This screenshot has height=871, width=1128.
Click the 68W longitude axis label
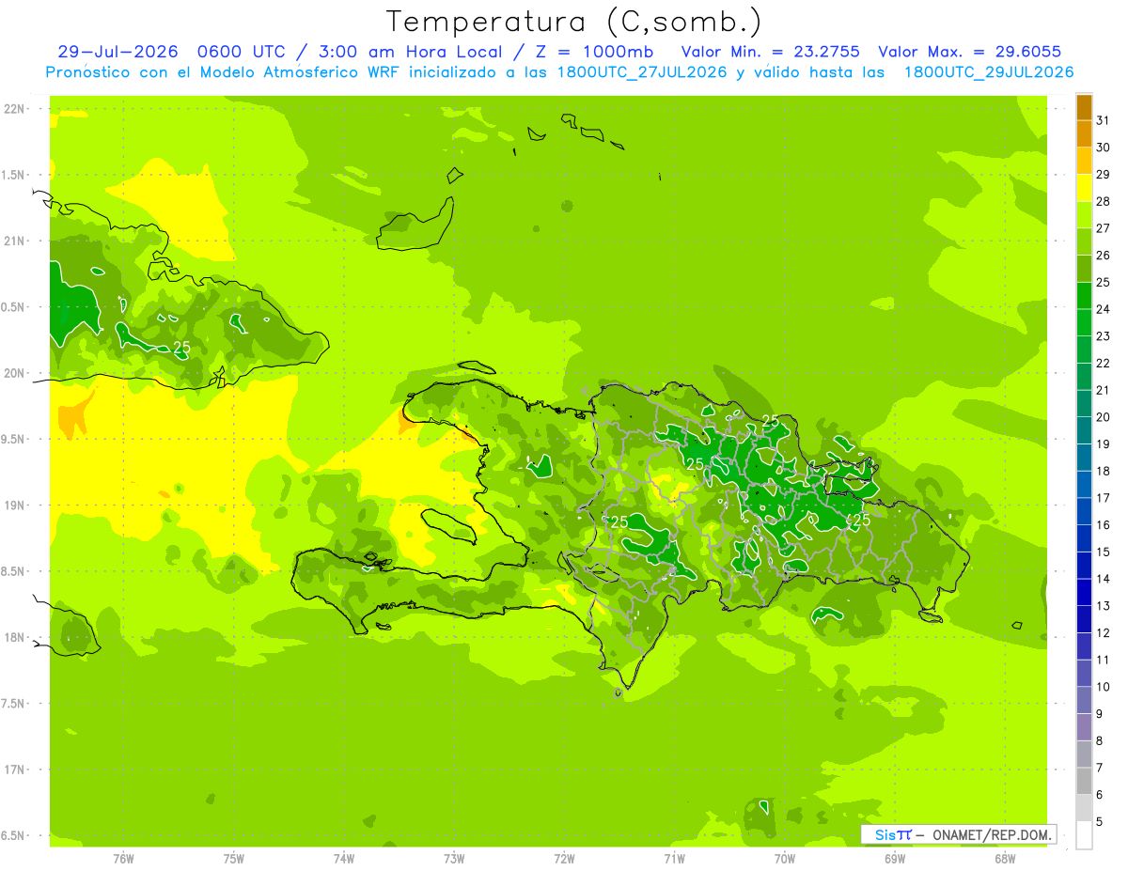pos(1005,858)
